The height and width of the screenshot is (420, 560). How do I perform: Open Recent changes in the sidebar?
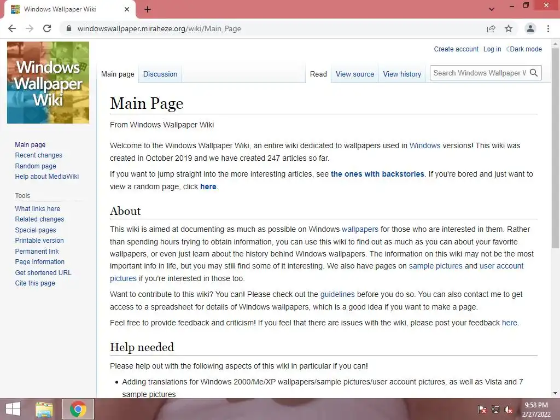(x=39, y=155)
